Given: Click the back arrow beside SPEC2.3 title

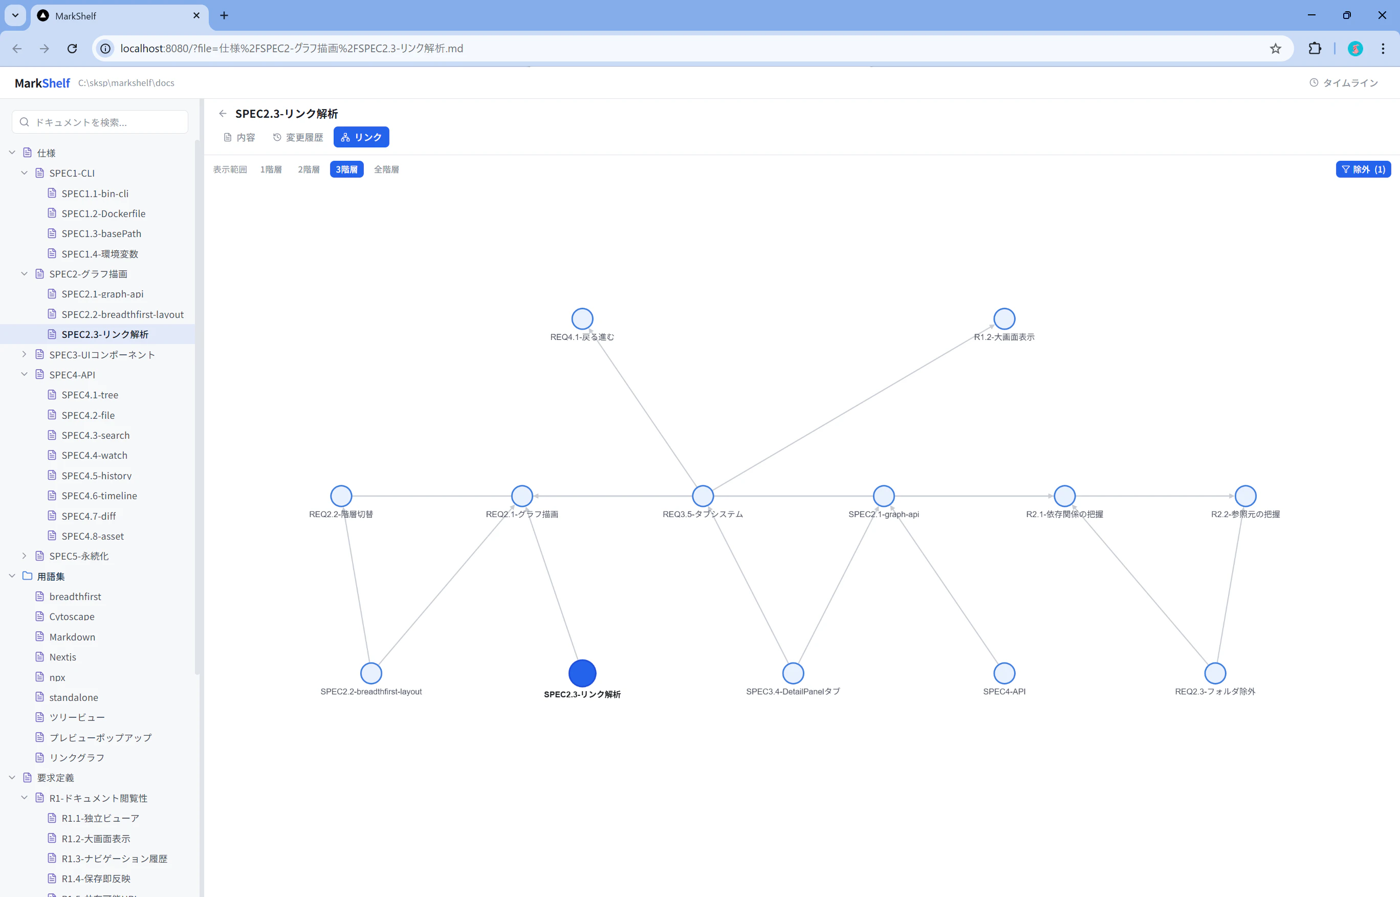Looking at the screenshot, I should click(223, 114).
